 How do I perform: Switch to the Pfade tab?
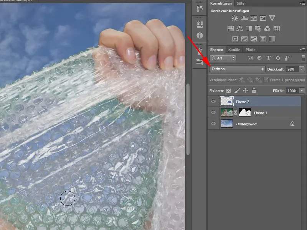tap(251, 50)
